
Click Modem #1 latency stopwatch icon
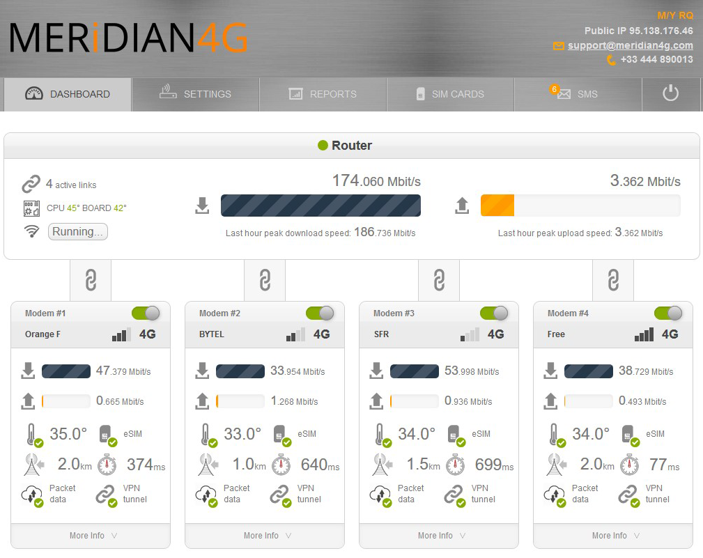[x=107, y=465]
